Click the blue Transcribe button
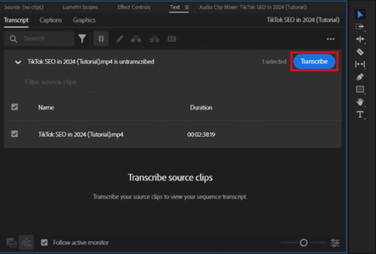Viewport: 376px width, 254px height. pos(314,61)
